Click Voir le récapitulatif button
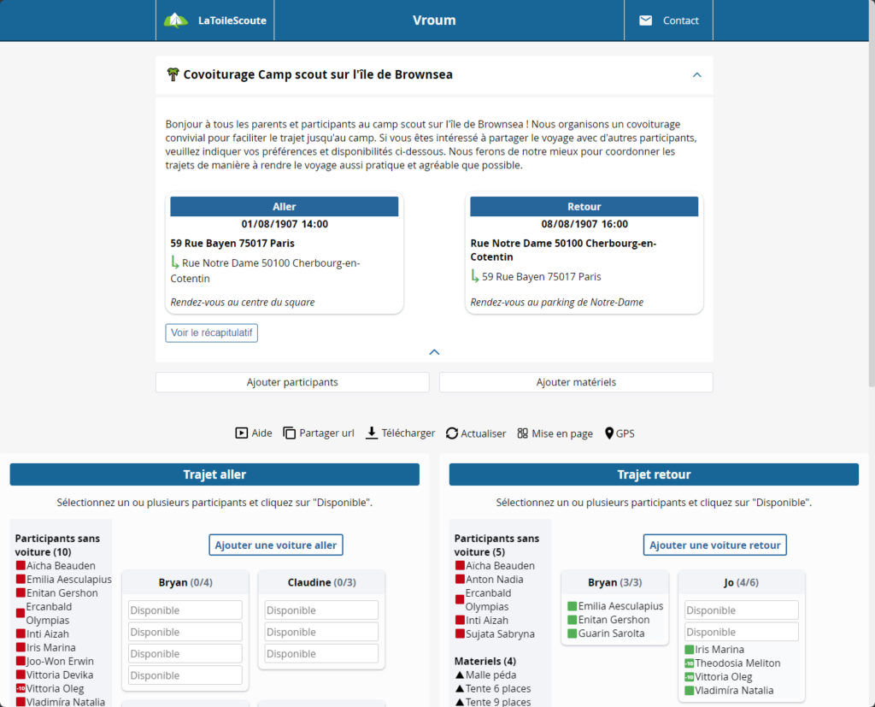This screenshot has height=707, width=875. pyautogui.click(x=212, y=333)
